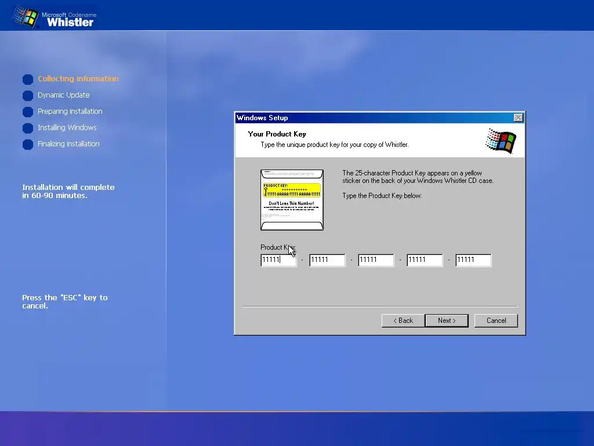The image size is (594, 446).
Task: Click into the third product key field
Action: (x=376, y=260)
